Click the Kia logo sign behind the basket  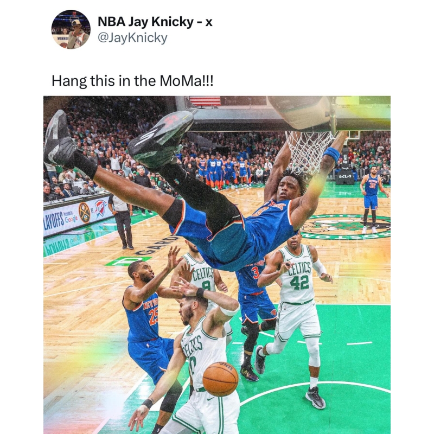(344, 176)
